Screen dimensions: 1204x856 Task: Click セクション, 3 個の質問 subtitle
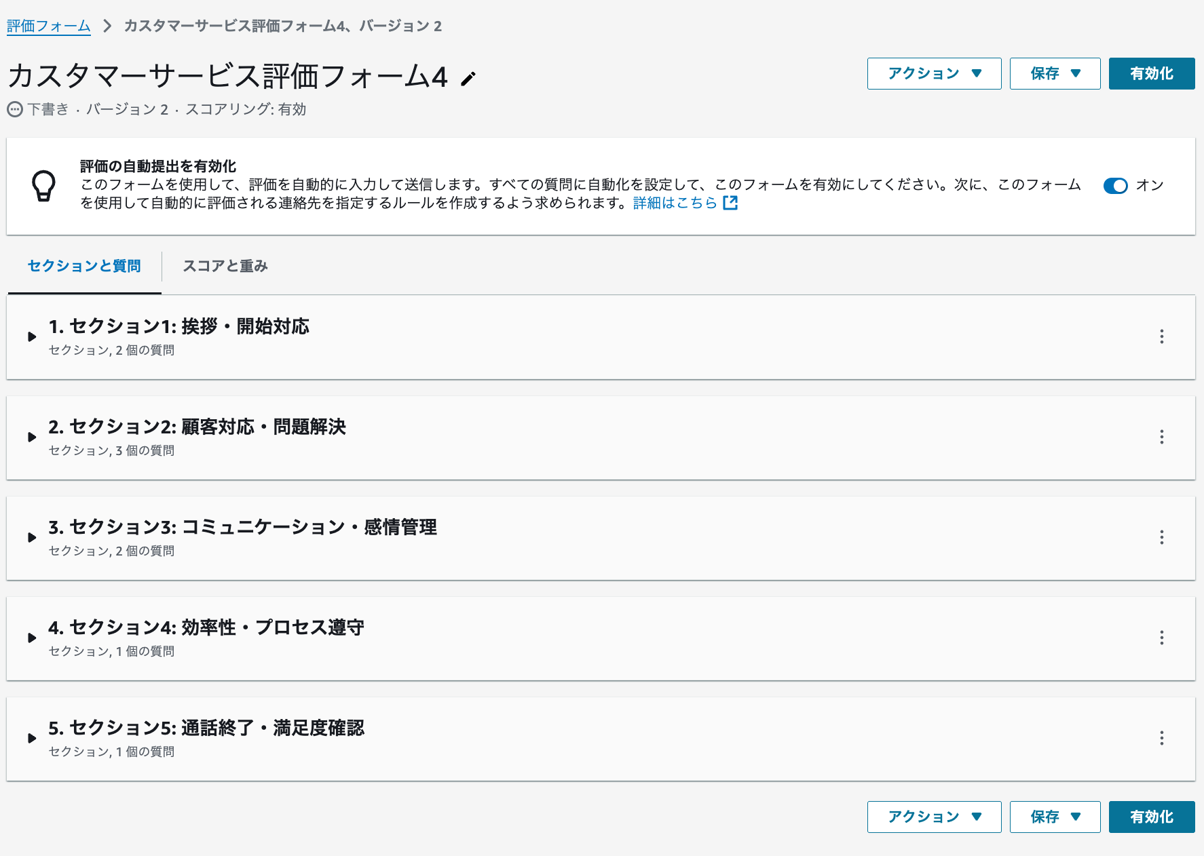point(111,450)
